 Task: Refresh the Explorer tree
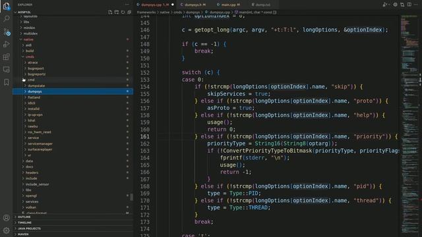123,12
